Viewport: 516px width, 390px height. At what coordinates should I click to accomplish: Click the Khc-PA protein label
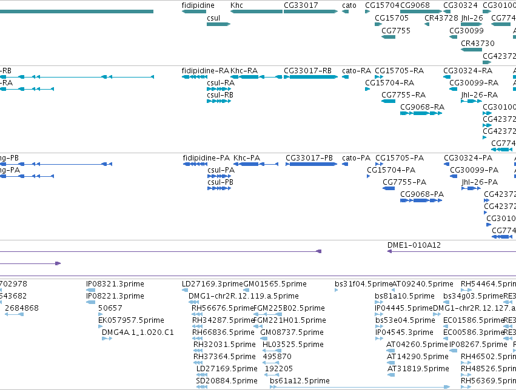coord(247,158)
